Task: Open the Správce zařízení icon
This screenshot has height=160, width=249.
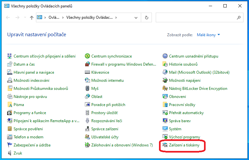Action: [x=87, y=129]
